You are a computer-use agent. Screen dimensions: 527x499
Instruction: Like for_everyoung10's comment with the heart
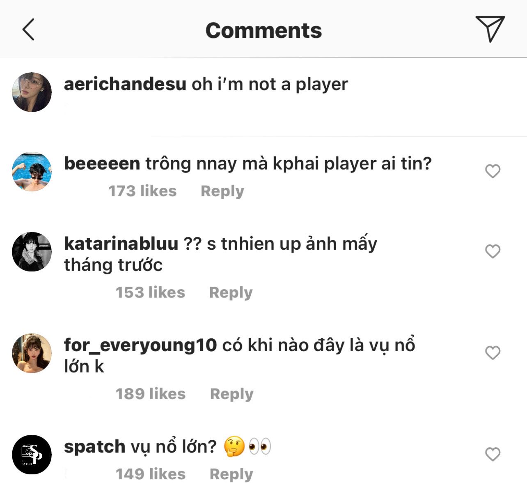(493, 352)
